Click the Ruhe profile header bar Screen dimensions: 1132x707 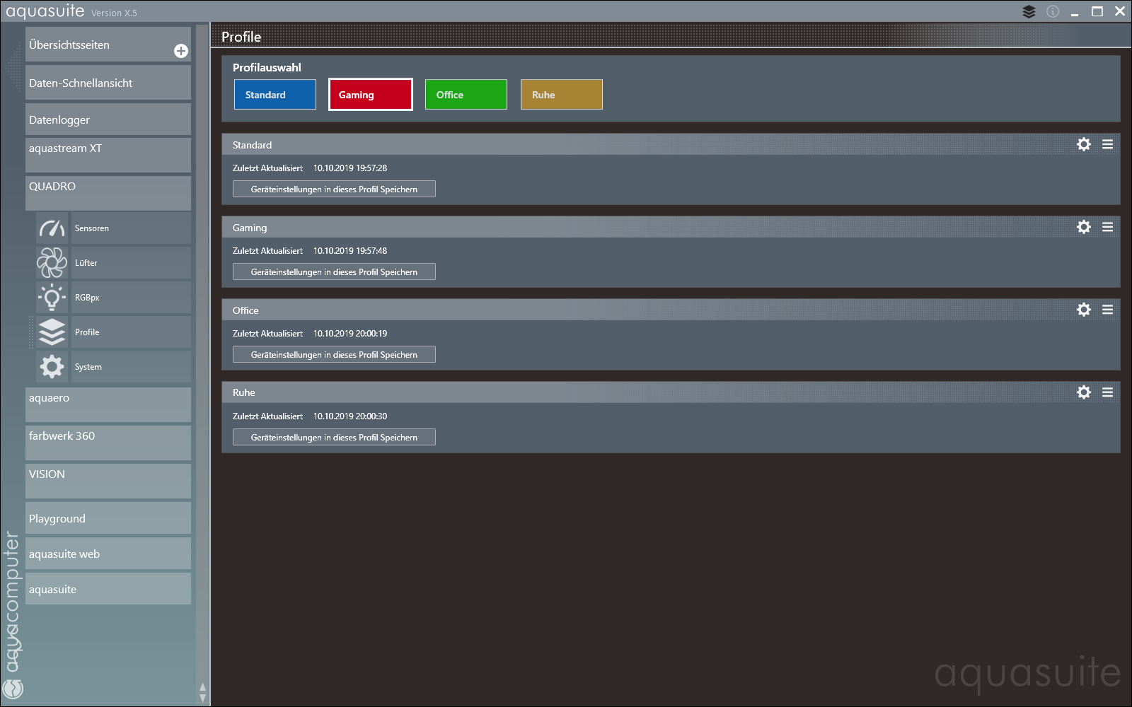click(671, 392)
